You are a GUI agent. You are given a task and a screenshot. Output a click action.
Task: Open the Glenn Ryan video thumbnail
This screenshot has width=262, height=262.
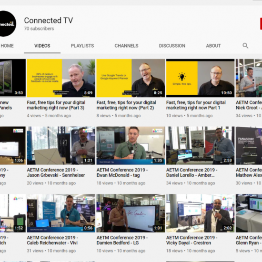pos(249,213)
